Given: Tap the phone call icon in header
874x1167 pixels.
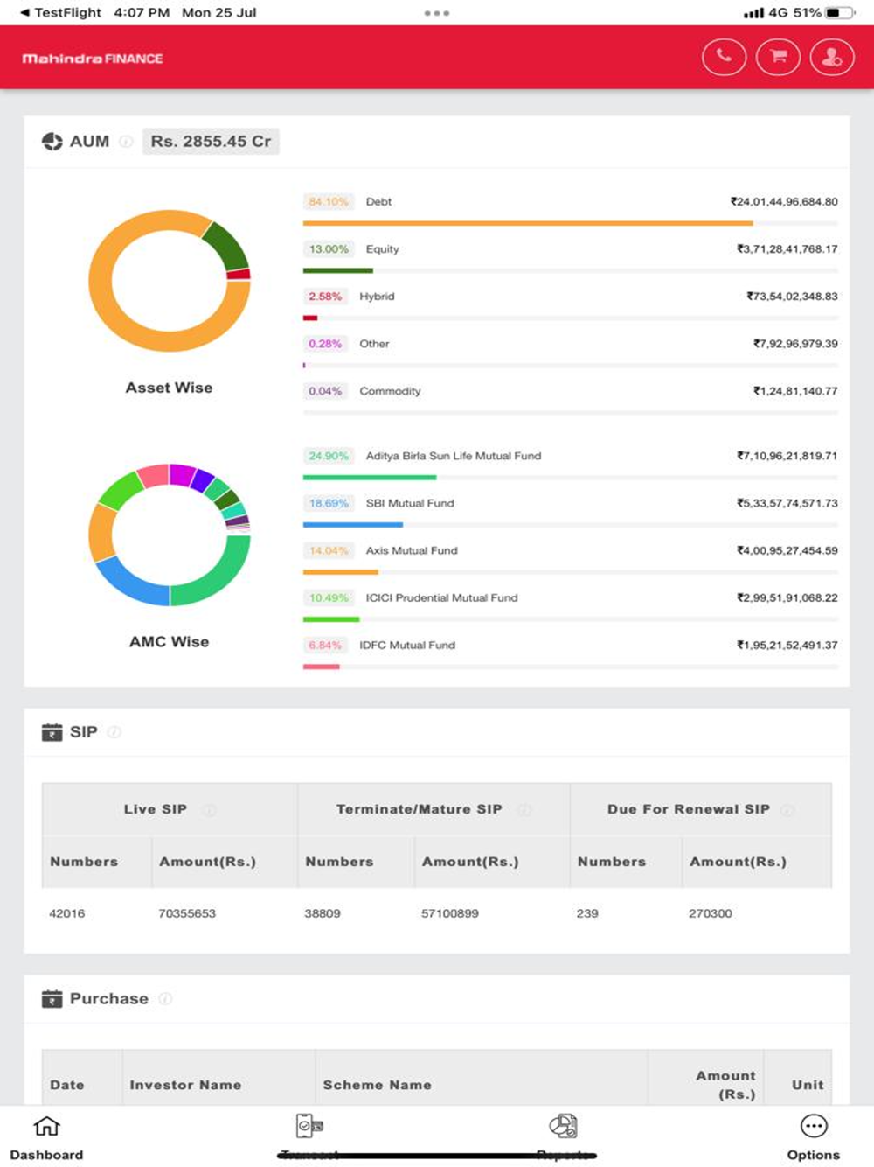Looking at the screenshot, I should coord(724,58).
